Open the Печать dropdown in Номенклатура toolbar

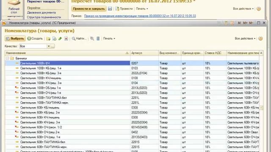pyautogui.click(x=109, y=38)
